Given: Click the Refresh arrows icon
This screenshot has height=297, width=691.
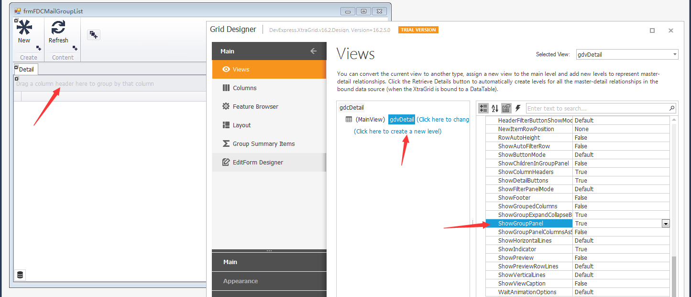Looking at the screenshot, I should click(x=58, y=28).
